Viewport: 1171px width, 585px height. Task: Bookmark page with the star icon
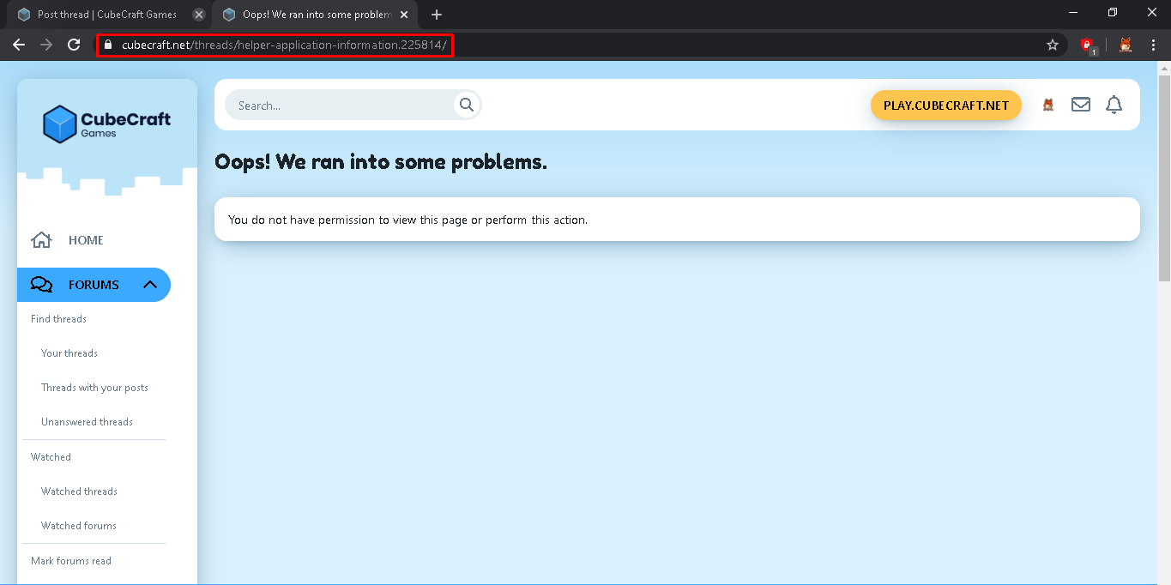tap(1053, 45)
